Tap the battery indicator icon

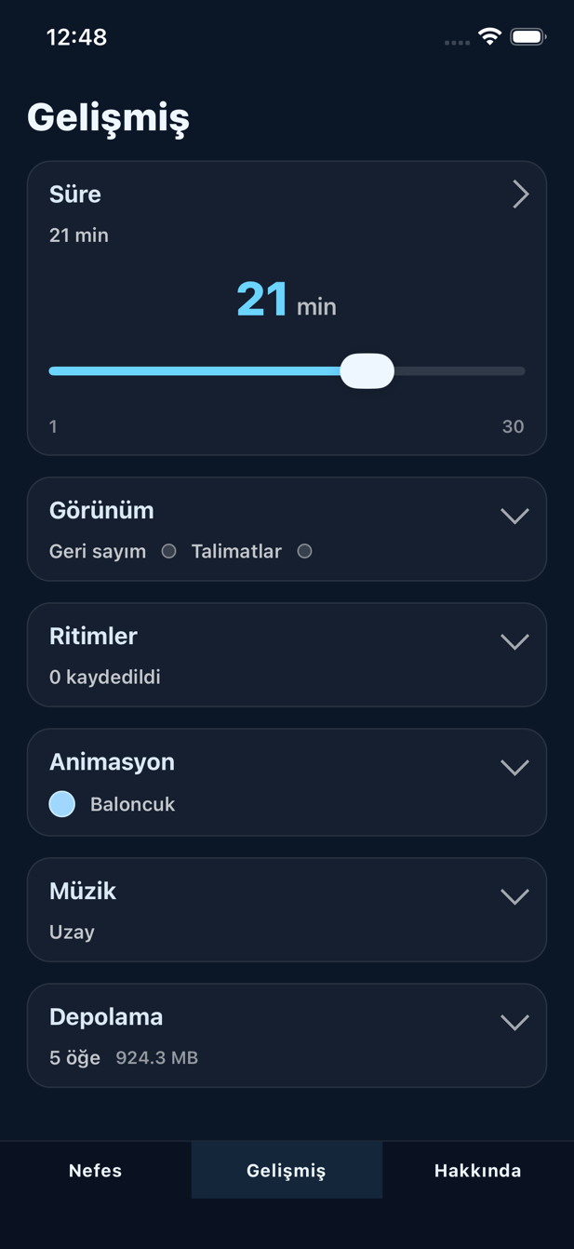click(530, 38)
